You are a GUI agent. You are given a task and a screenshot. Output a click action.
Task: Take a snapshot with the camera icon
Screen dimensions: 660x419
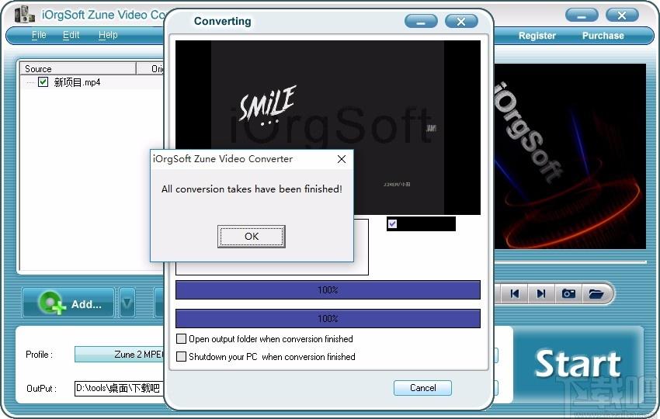[568, 293]
